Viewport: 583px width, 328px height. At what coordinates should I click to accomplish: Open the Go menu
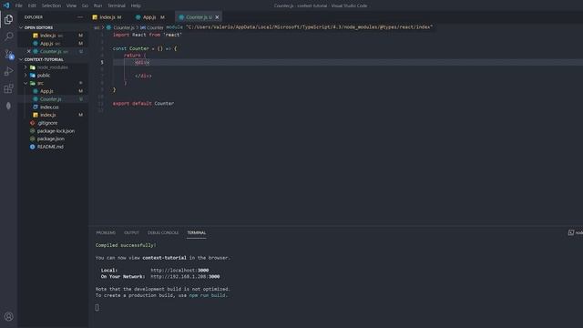coord(85,5)
